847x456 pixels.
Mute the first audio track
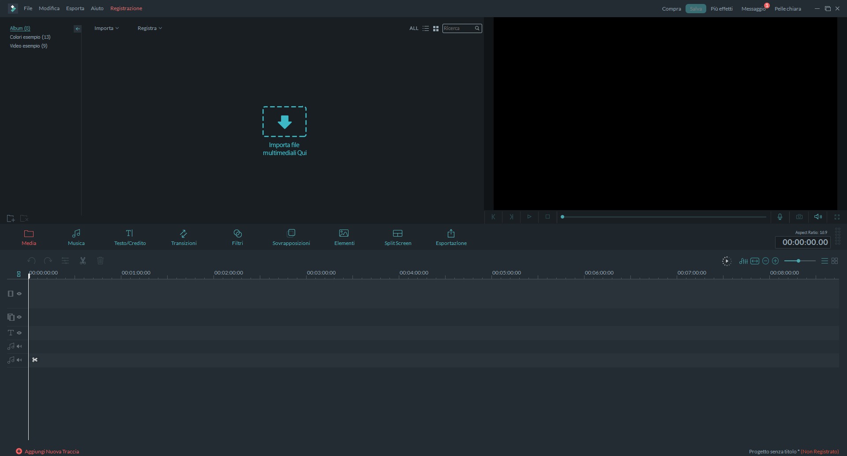tap(19, 347)
